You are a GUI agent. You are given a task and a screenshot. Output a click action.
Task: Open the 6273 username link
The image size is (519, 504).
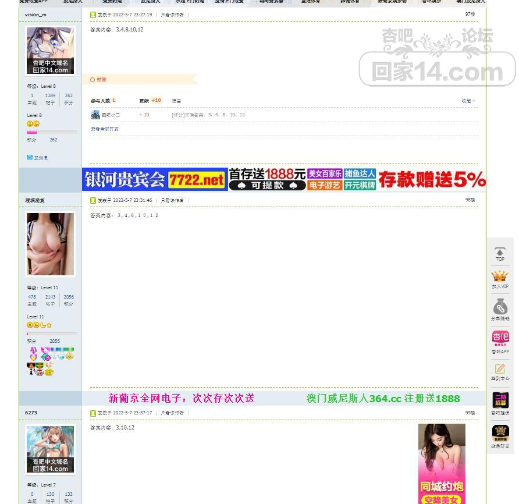point(31,413)
